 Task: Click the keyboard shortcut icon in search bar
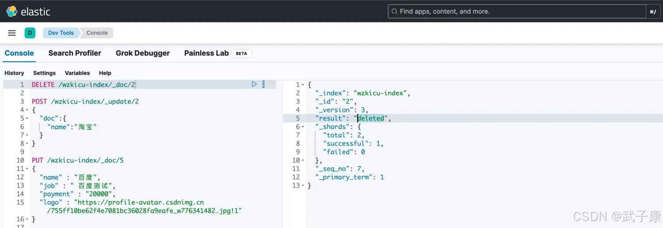[653, 11]
